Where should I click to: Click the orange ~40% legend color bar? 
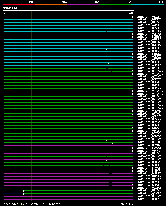51,5
